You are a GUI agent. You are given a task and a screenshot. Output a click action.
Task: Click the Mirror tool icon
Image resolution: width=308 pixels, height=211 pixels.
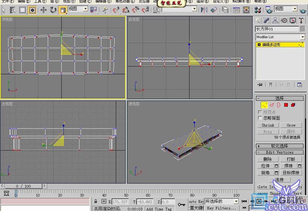[x=204, y=10]
